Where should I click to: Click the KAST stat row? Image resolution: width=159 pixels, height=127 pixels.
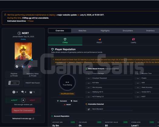(x=147, y=97)
